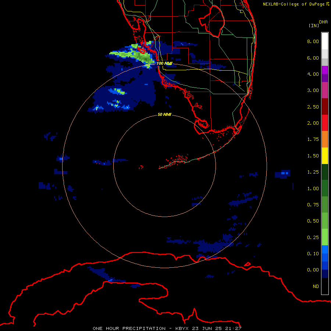Click the 3.00 legend value
The height and width of the screenshot is (331, 331).
(313, 90)
